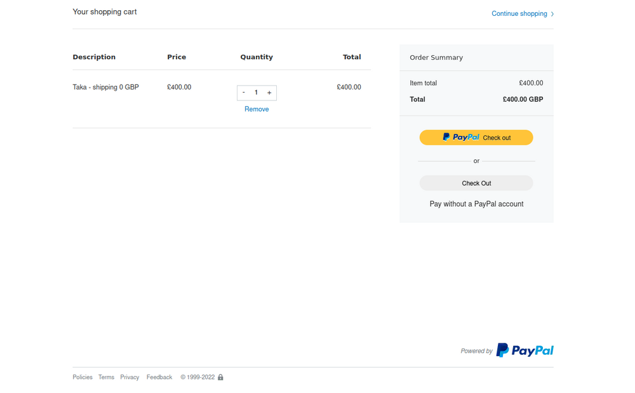This screenshot has height=393, width=635.
Task: Click the chevron arrow beside Continue shopping
Action: tap(552, 14)
